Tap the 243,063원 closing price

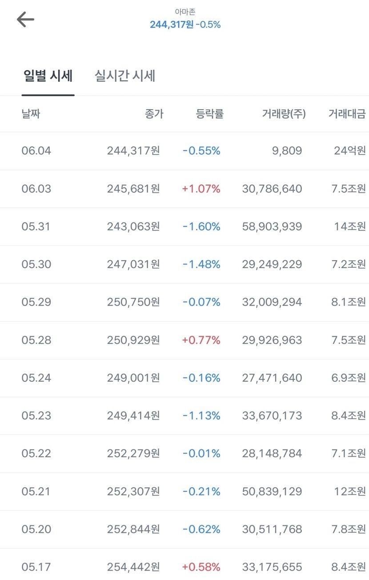pos(133,227)
